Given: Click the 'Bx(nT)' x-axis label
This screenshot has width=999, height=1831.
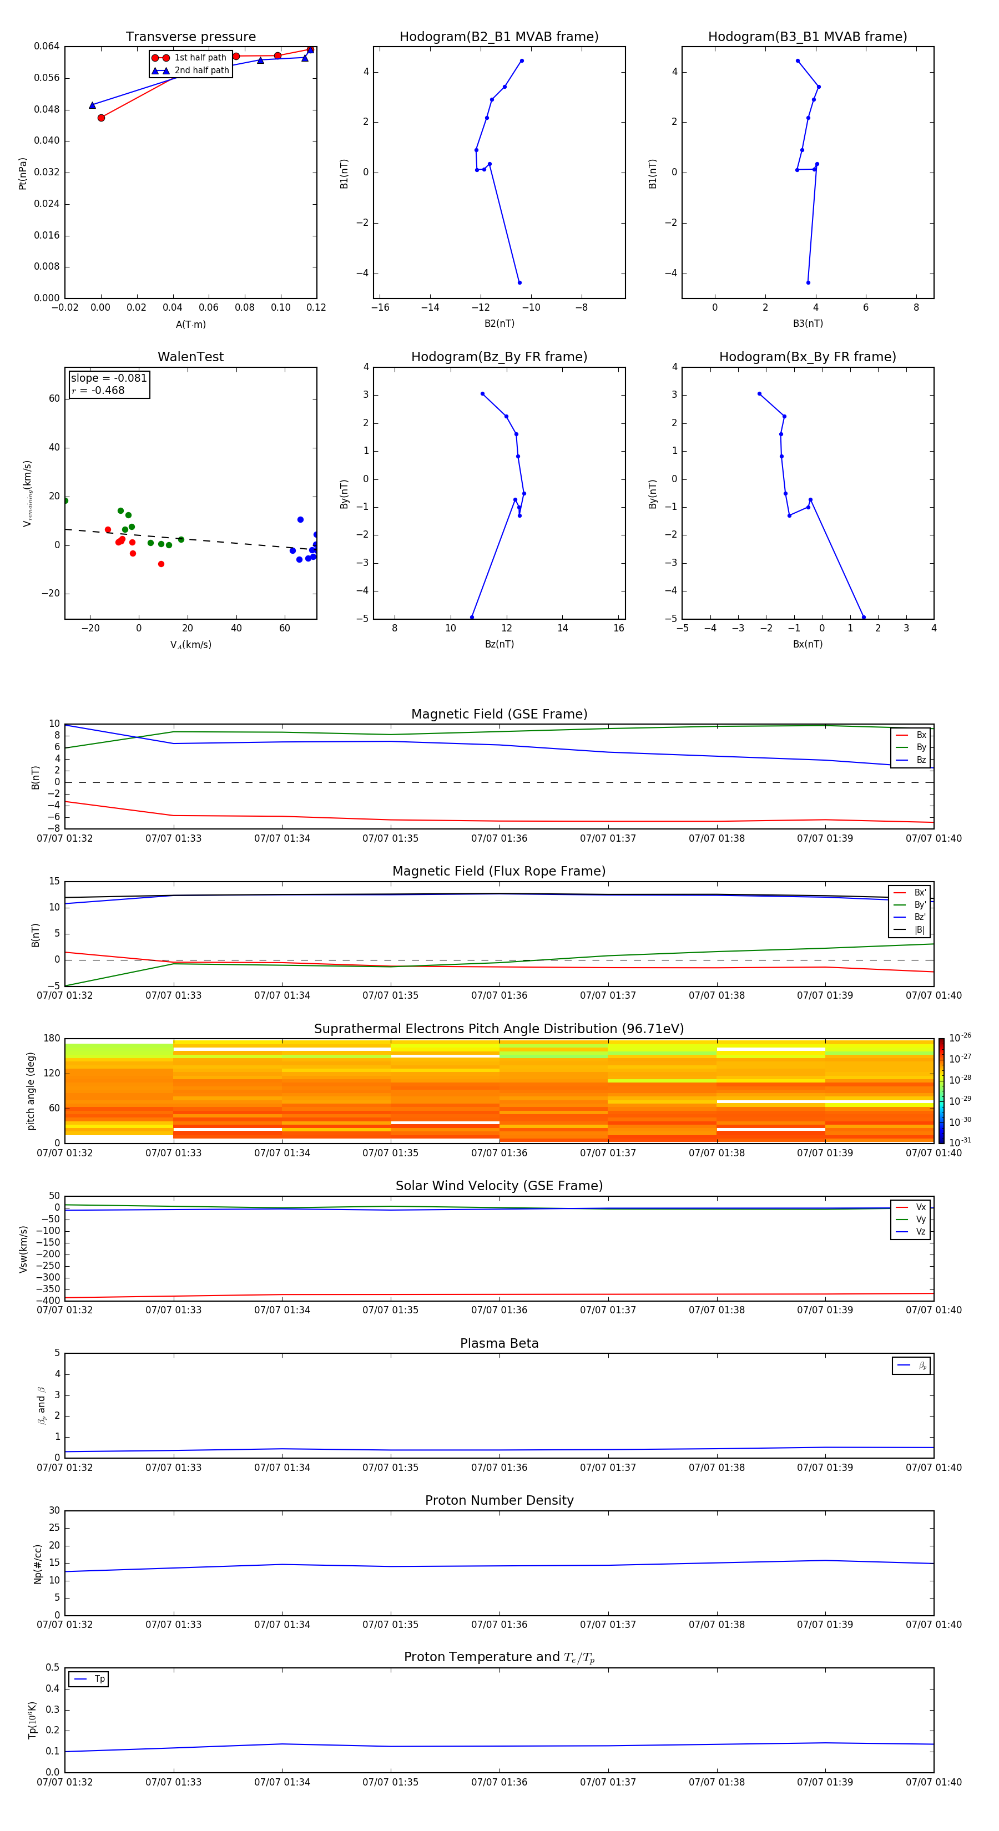Looking at the screenshot, I should click(x=808, y=644).
